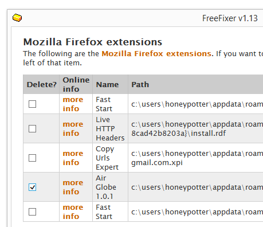Click the Online info column header

(76, 84)
